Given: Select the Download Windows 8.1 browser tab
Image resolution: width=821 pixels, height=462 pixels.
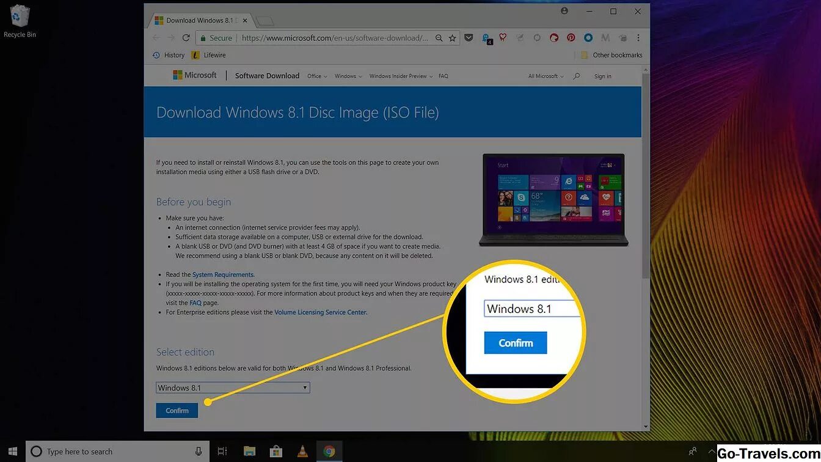Looking at the screenshot, I should (x=199, y=20).
